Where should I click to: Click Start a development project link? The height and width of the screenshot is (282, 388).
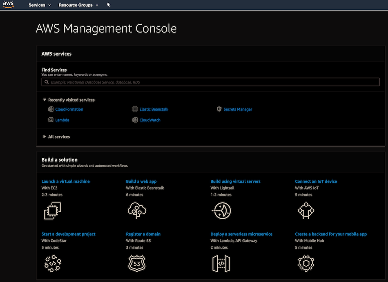coord(68,234)
